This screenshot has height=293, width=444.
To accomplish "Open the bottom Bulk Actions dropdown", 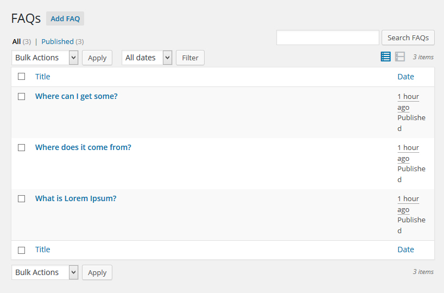I will pyautogui.click(x=45, y=272).
